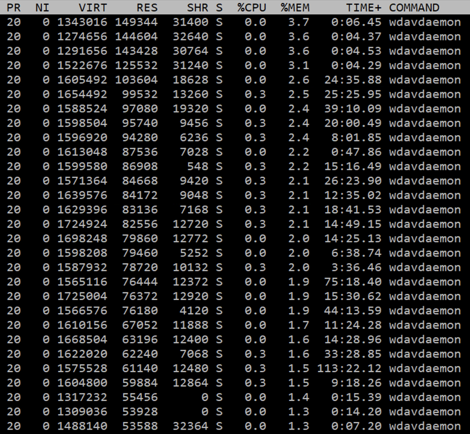Select SHR value 548

pyautogui.click(x=198, y=166)
